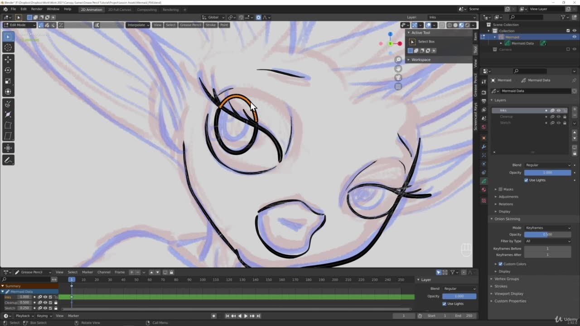
Task: Uncheck Use Lights in Layers panel
Action: click(526, 180)
